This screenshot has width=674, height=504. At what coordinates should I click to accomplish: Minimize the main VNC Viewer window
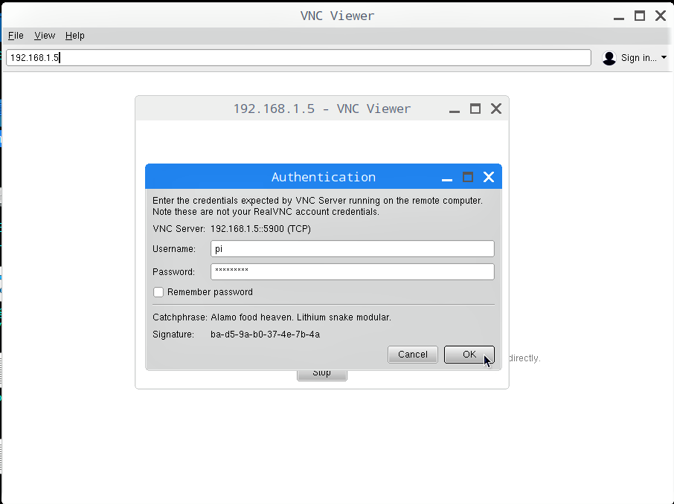pos(619,18)
